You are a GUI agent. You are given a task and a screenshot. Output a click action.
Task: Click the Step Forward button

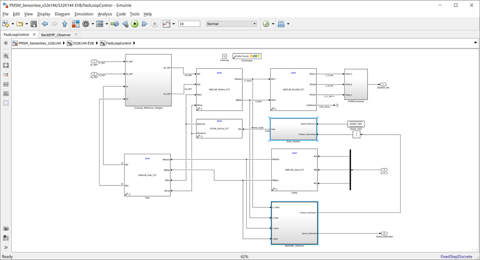[144, 24]
